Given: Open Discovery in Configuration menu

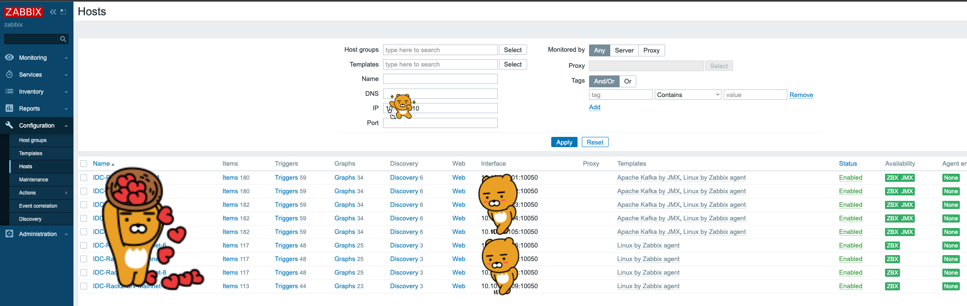Looking at the screenshot, I should (30, 219).
